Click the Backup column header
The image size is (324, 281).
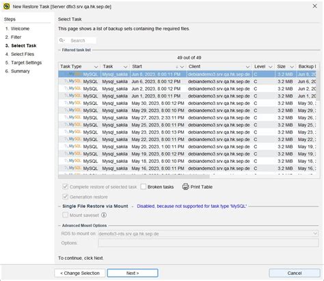307,66
